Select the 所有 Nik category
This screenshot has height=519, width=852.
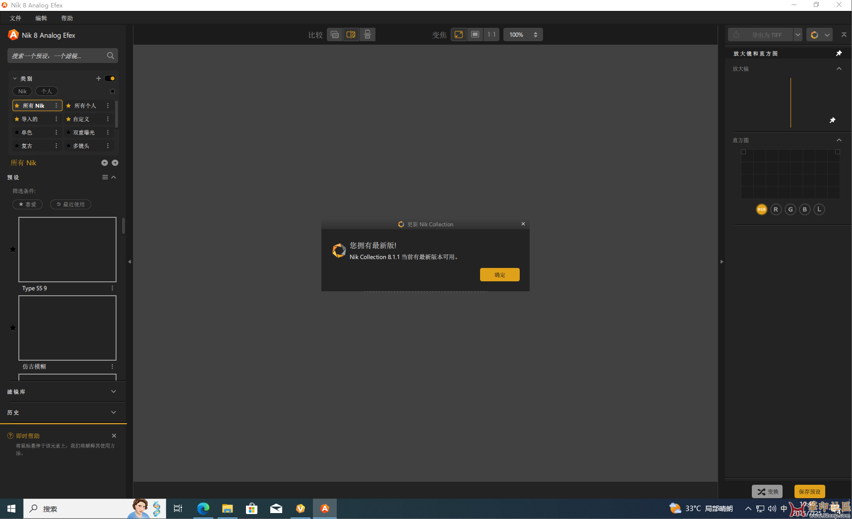point(33,106)
